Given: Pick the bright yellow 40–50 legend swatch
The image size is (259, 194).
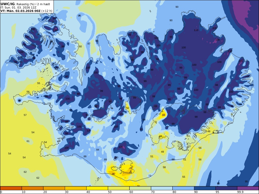Looking at the screenshot, I should tap(97, 188).
